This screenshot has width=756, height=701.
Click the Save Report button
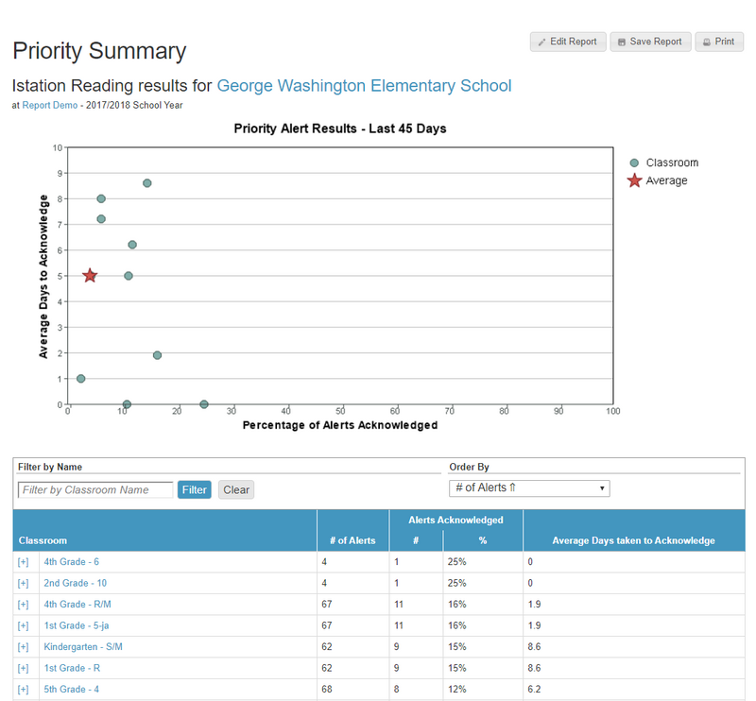coord(650,42)
